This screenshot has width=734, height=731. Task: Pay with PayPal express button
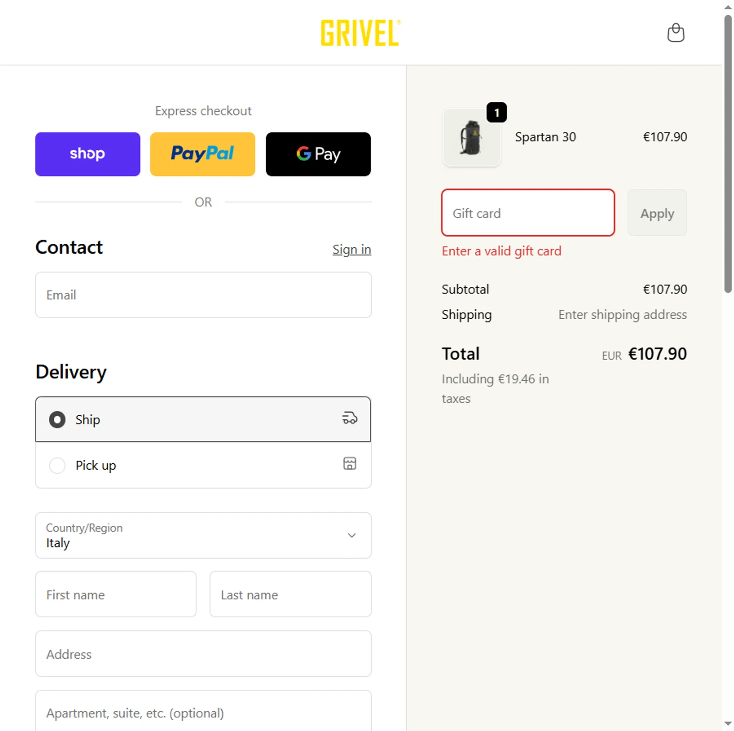(203, 154)
